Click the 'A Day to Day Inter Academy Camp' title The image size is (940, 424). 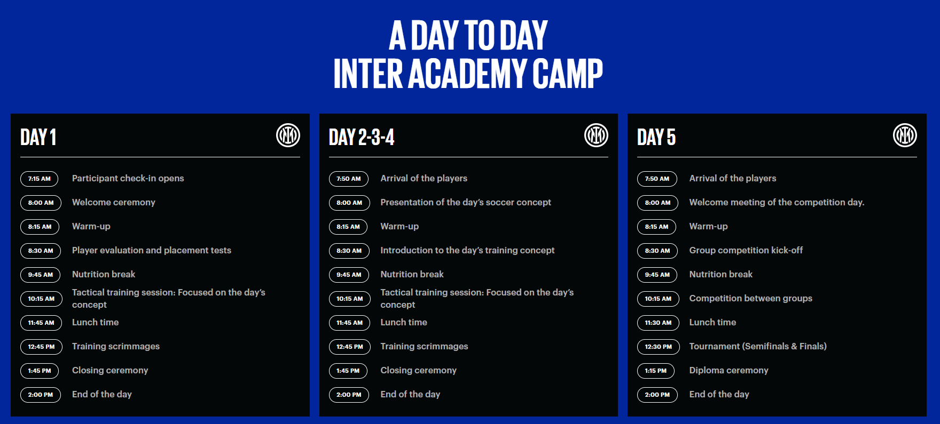468,54
